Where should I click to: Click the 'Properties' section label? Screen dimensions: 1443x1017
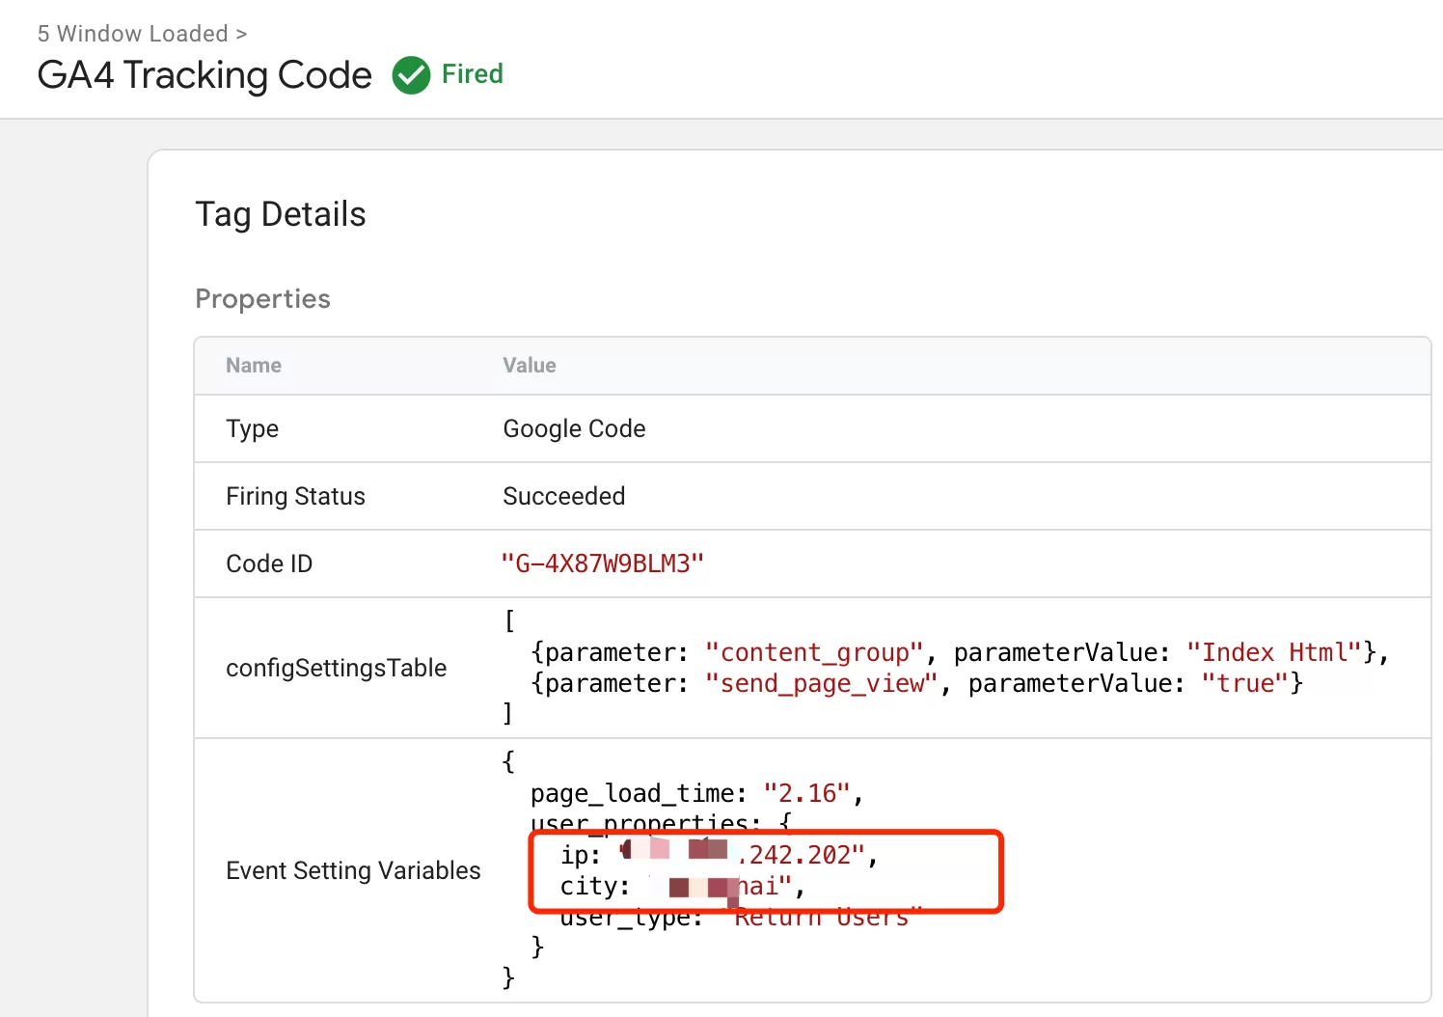[x=262, y=299]
